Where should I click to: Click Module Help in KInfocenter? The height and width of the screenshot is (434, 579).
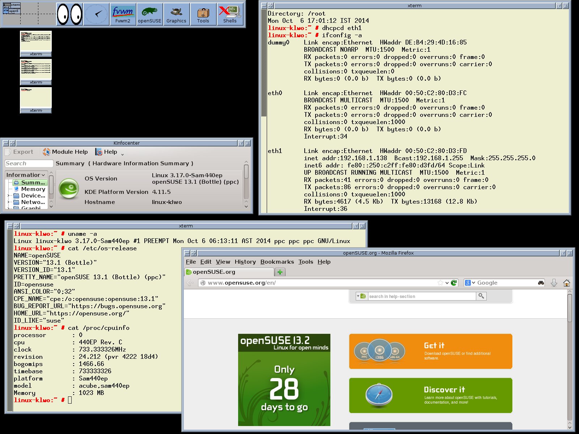[65, 152]
